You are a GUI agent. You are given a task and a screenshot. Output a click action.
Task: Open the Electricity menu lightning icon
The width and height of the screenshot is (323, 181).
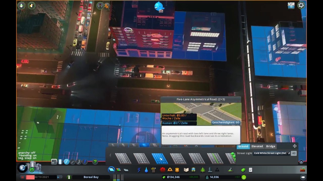139,170
